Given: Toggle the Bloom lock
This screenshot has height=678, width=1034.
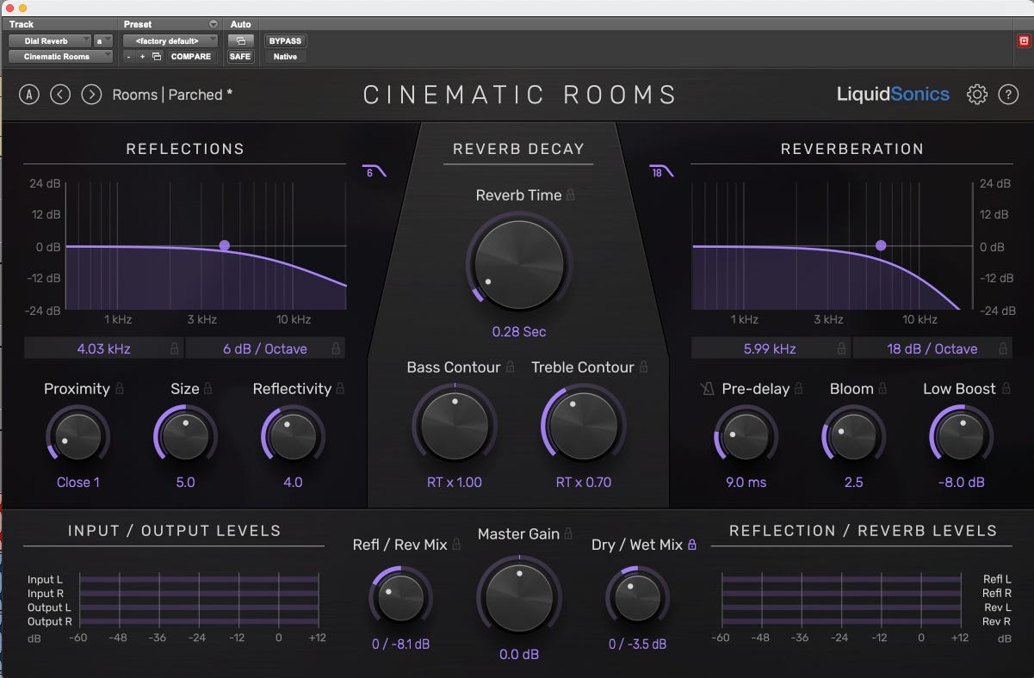Looking at the screenshot, I should 883,389.
